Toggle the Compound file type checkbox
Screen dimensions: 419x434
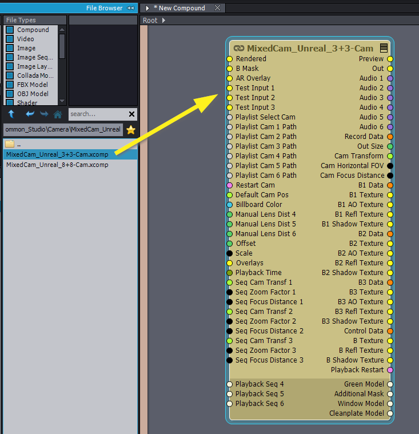coord(10,30)
